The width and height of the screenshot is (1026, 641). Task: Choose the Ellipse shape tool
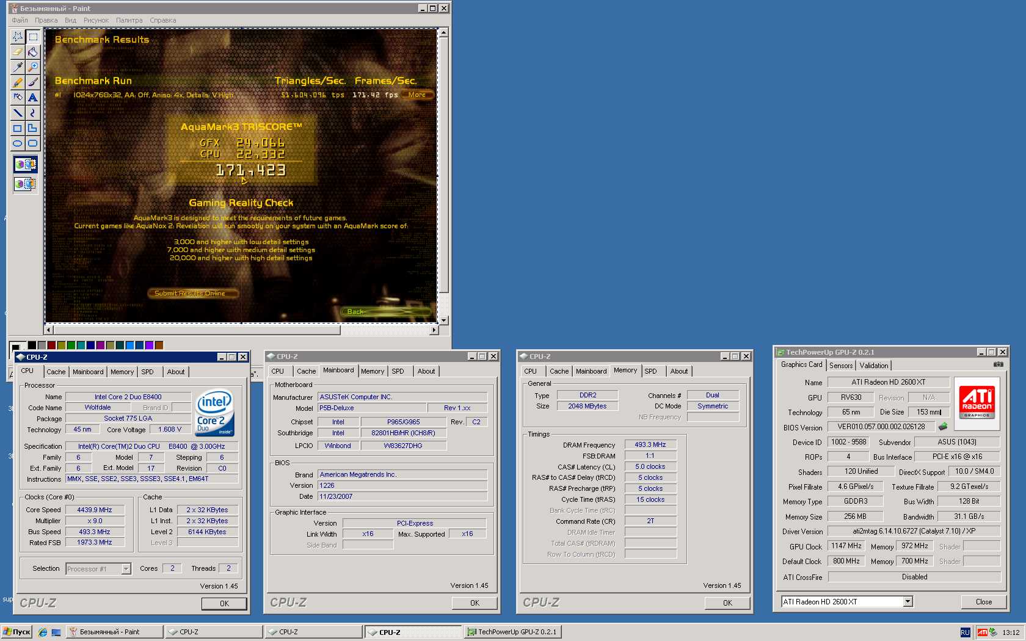click(18, 143)
